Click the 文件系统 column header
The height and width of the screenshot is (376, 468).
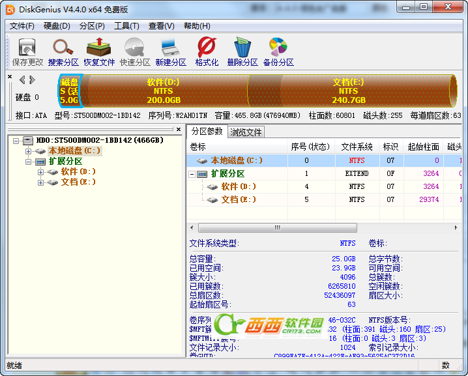point(357,147)
